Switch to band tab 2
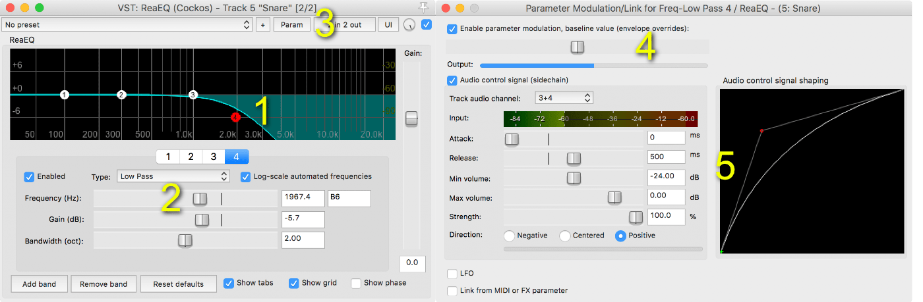This screenshot has width=923, height=302. (x=191, y=157)
